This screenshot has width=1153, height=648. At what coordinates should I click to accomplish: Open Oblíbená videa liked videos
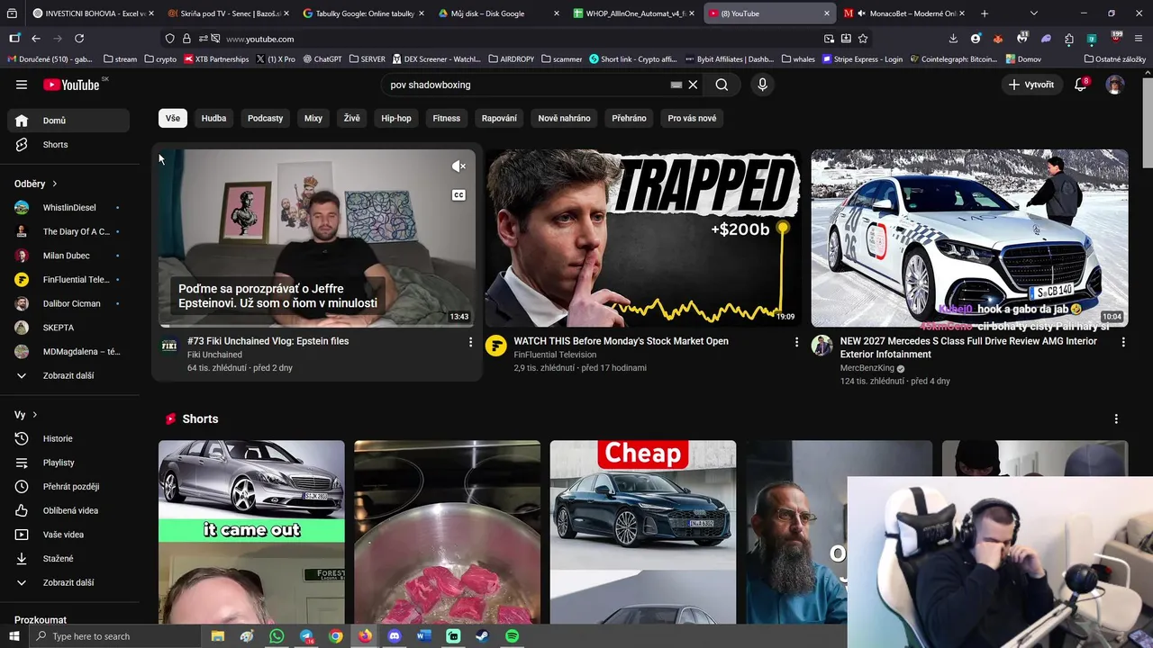68,510
